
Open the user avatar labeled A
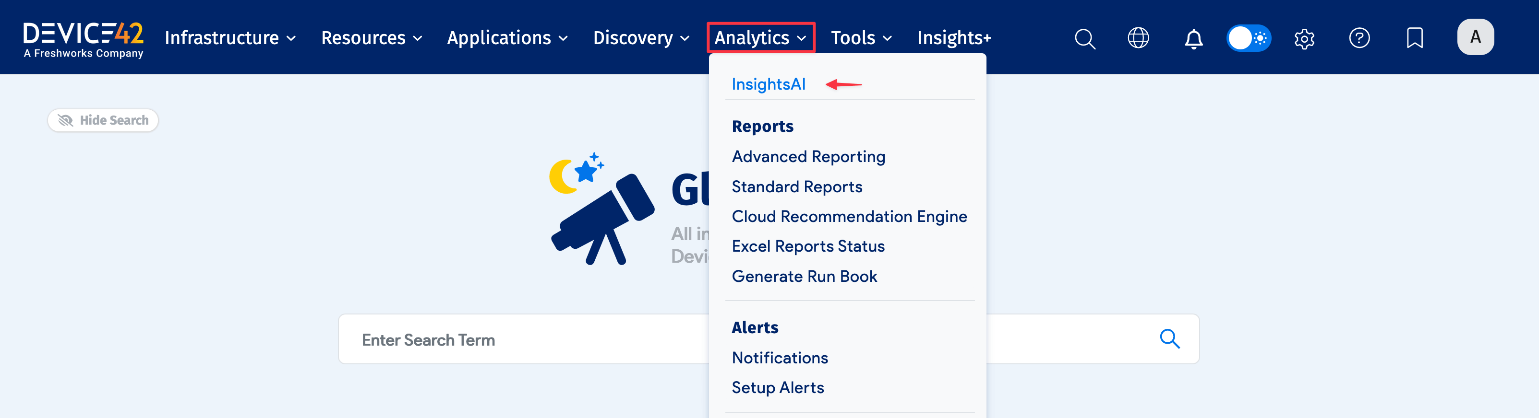point(1475,37)
